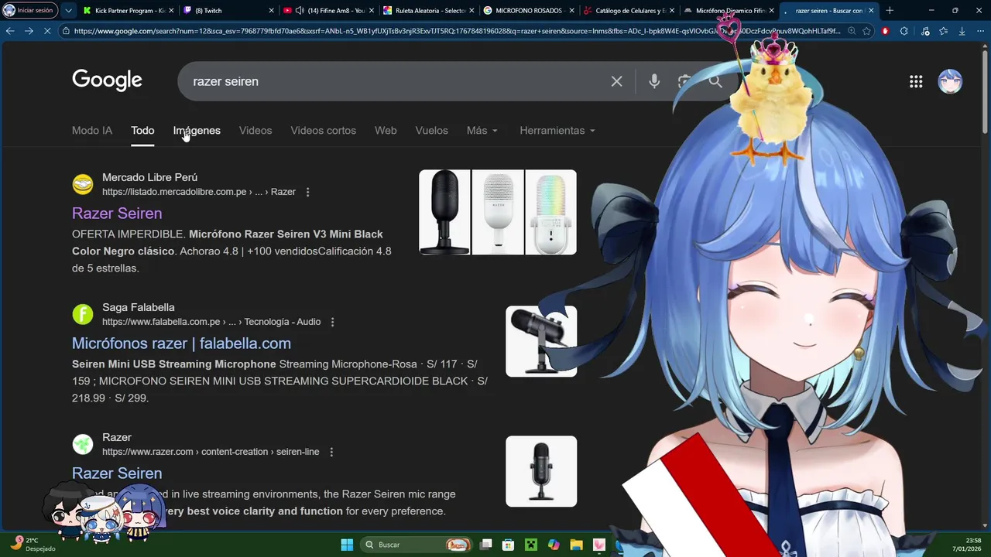The height and width of the screenshot is (557, 991).
Task: Open razer.com result microphone thumbnail
Action: [541, 472]
